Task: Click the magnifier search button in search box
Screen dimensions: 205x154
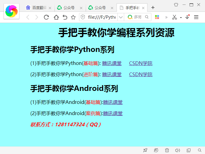Action: point(147,17)
